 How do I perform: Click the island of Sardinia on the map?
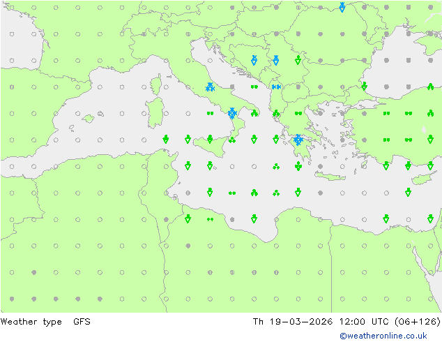pyautogui.click(x=155, y=113)
